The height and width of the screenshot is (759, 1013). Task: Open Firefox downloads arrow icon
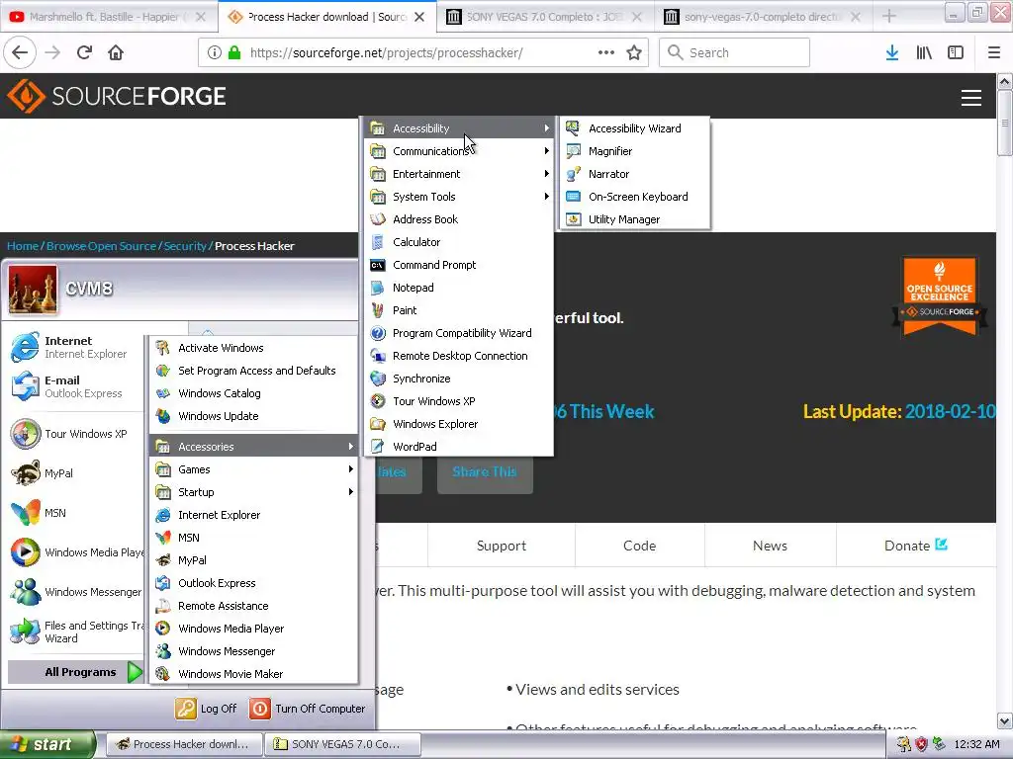892,52
